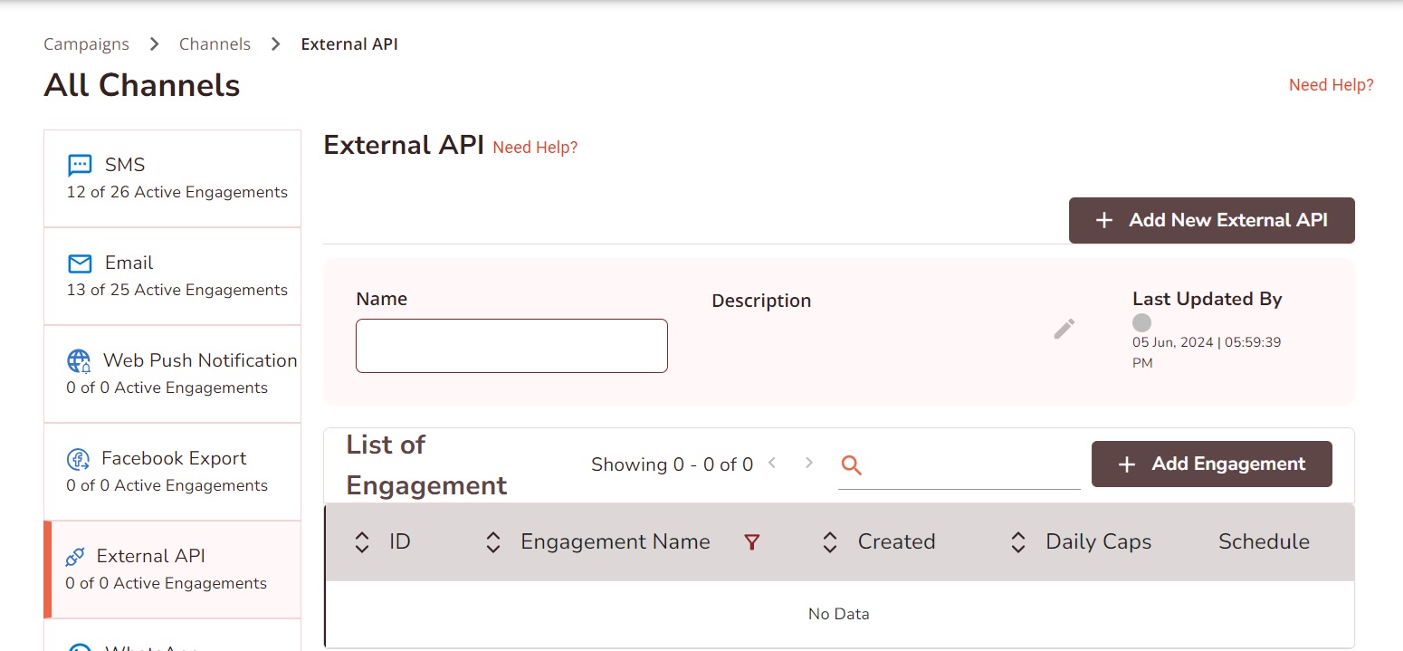Sort by Engagement Name arrows
1403x651 pixels.
pos(493,542)
